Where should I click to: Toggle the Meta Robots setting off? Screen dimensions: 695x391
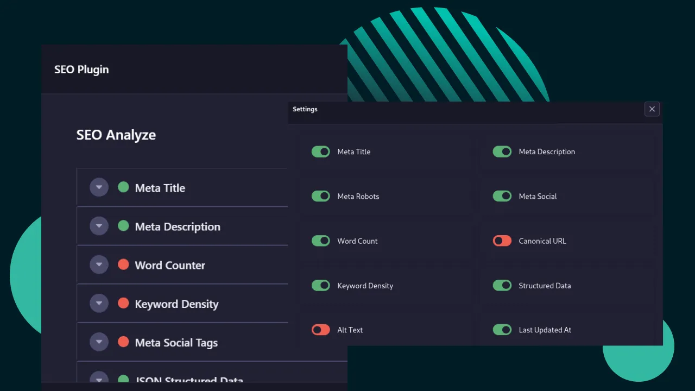click(320, 196)
